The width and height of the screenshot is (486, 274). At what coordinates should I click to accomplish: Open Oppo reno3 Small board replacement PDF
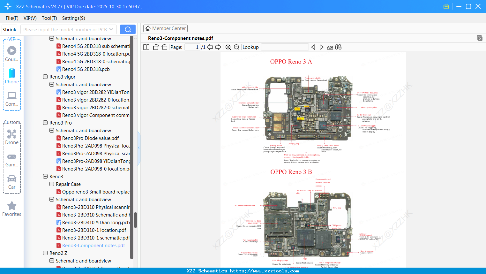[93, 192]
